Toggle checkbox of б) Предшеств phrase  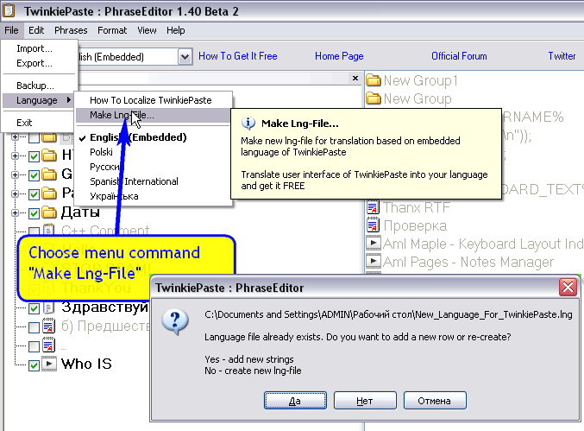[34, 327]
